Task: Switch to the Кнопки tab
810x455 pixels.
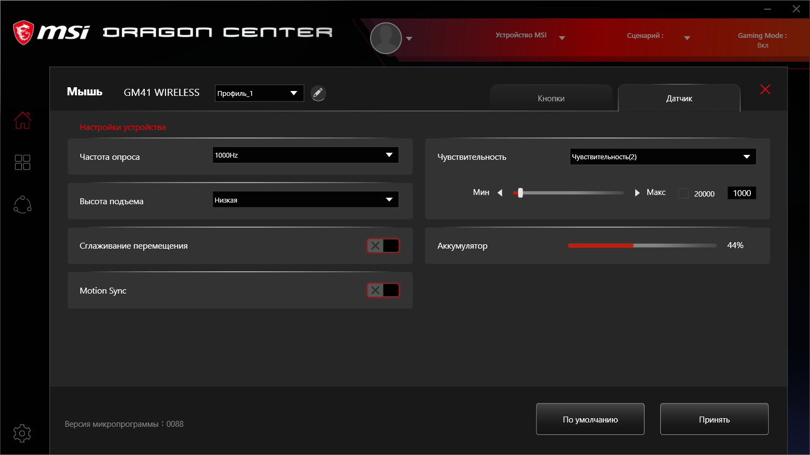Action: tap(551, 98)
